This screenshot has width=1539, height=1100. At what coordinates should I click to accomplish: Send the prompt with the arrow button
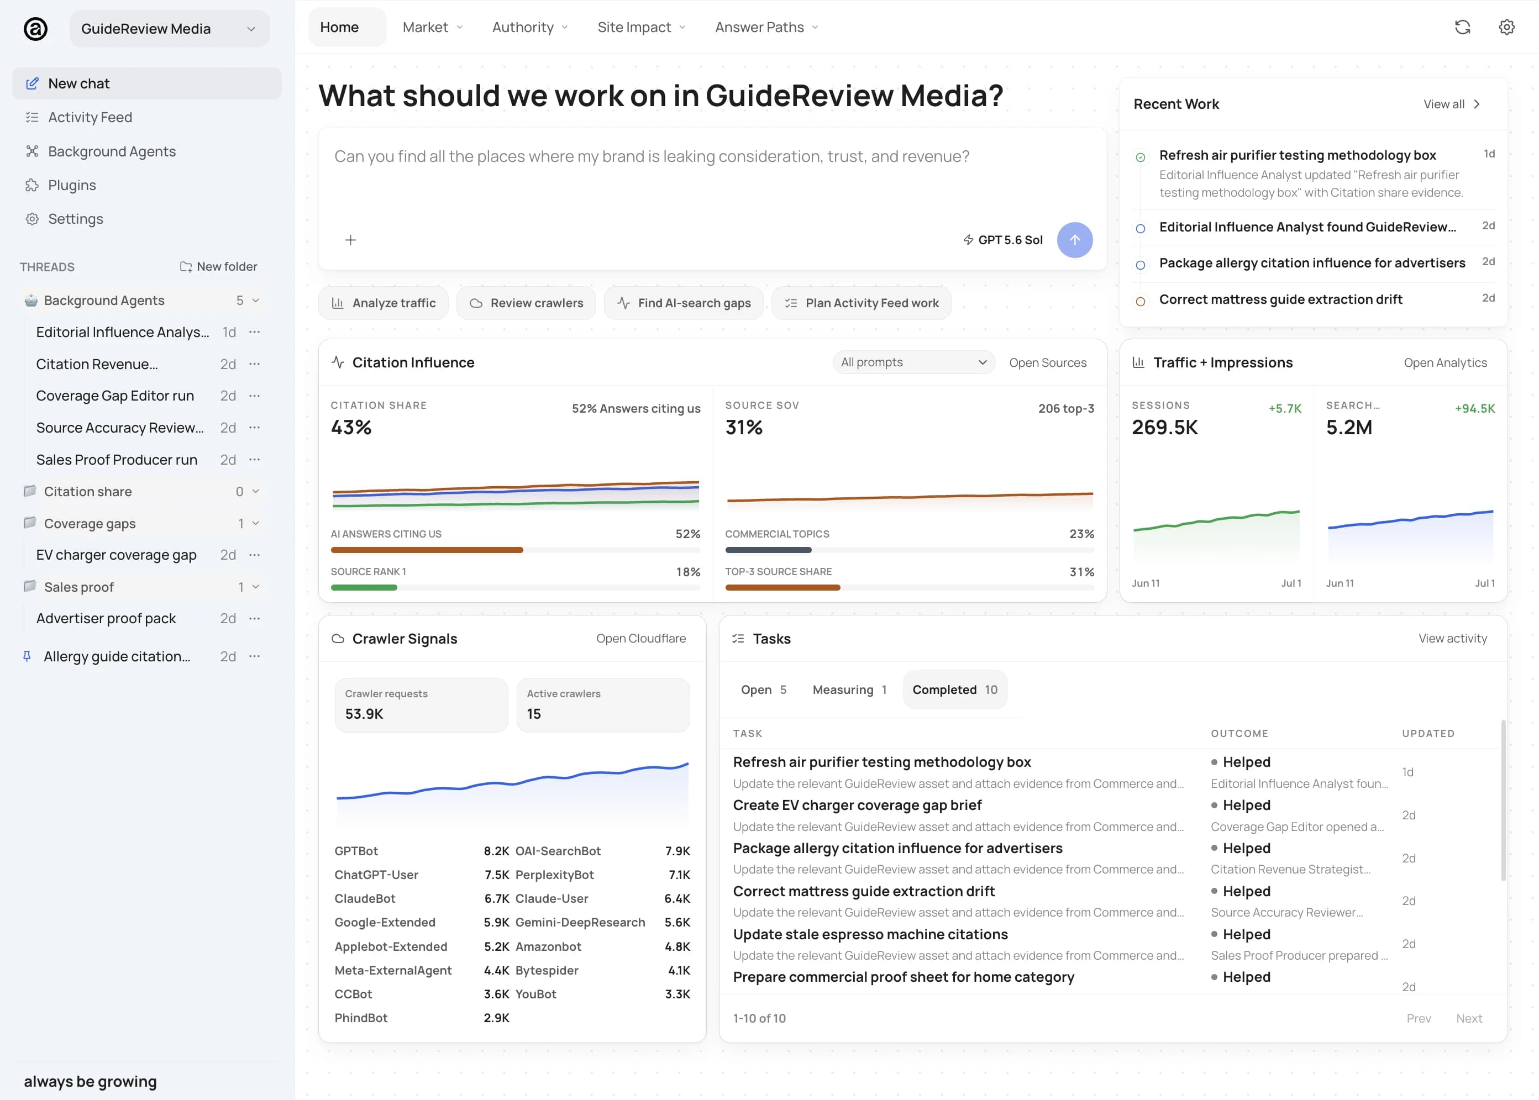point(1074,240)
